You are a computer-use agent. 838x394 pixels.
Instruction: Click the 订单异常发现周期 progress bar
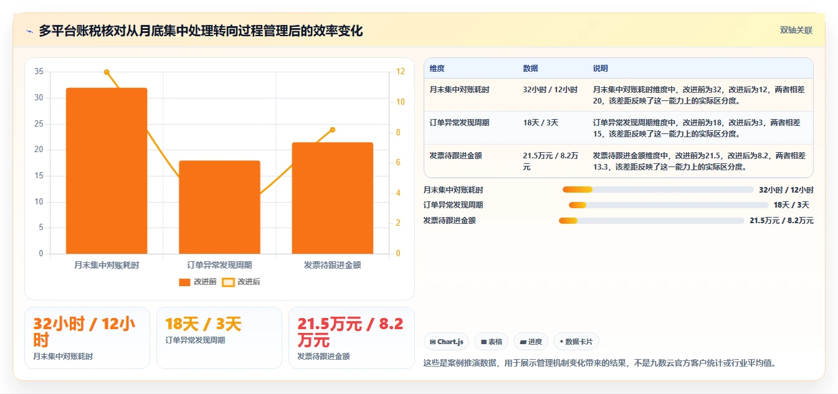(669, 205)
